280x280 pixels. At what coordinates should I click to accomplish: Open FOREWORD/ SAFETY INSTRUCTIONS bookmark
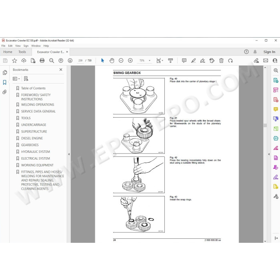tap(36, 97)
